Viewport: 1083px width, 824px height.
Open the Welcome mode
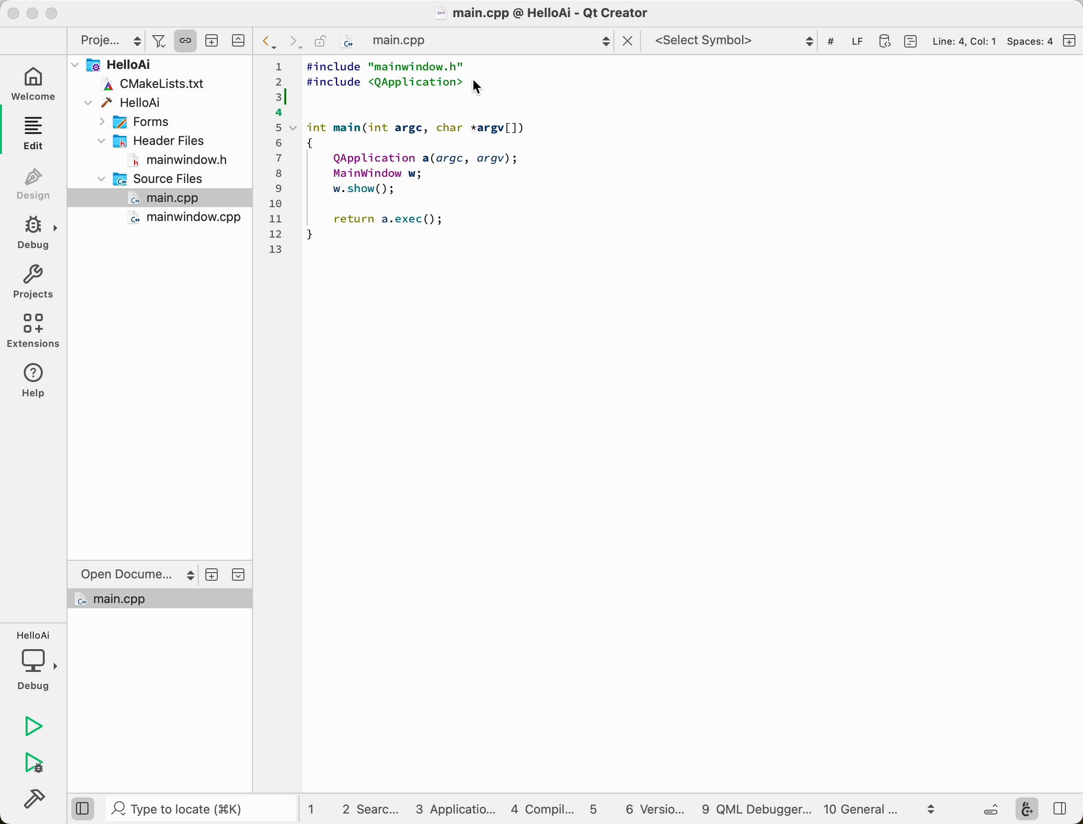33,83
